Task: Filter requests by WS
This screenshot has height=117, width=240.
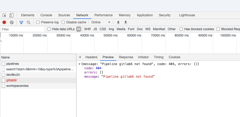Action: click(x=148, y=29)
